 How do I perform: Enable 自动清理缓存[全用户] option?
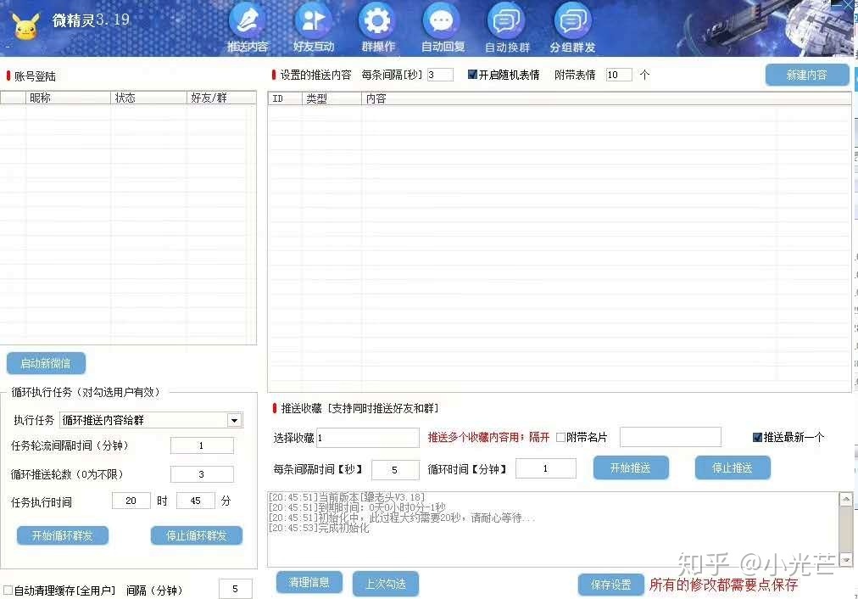9,588
